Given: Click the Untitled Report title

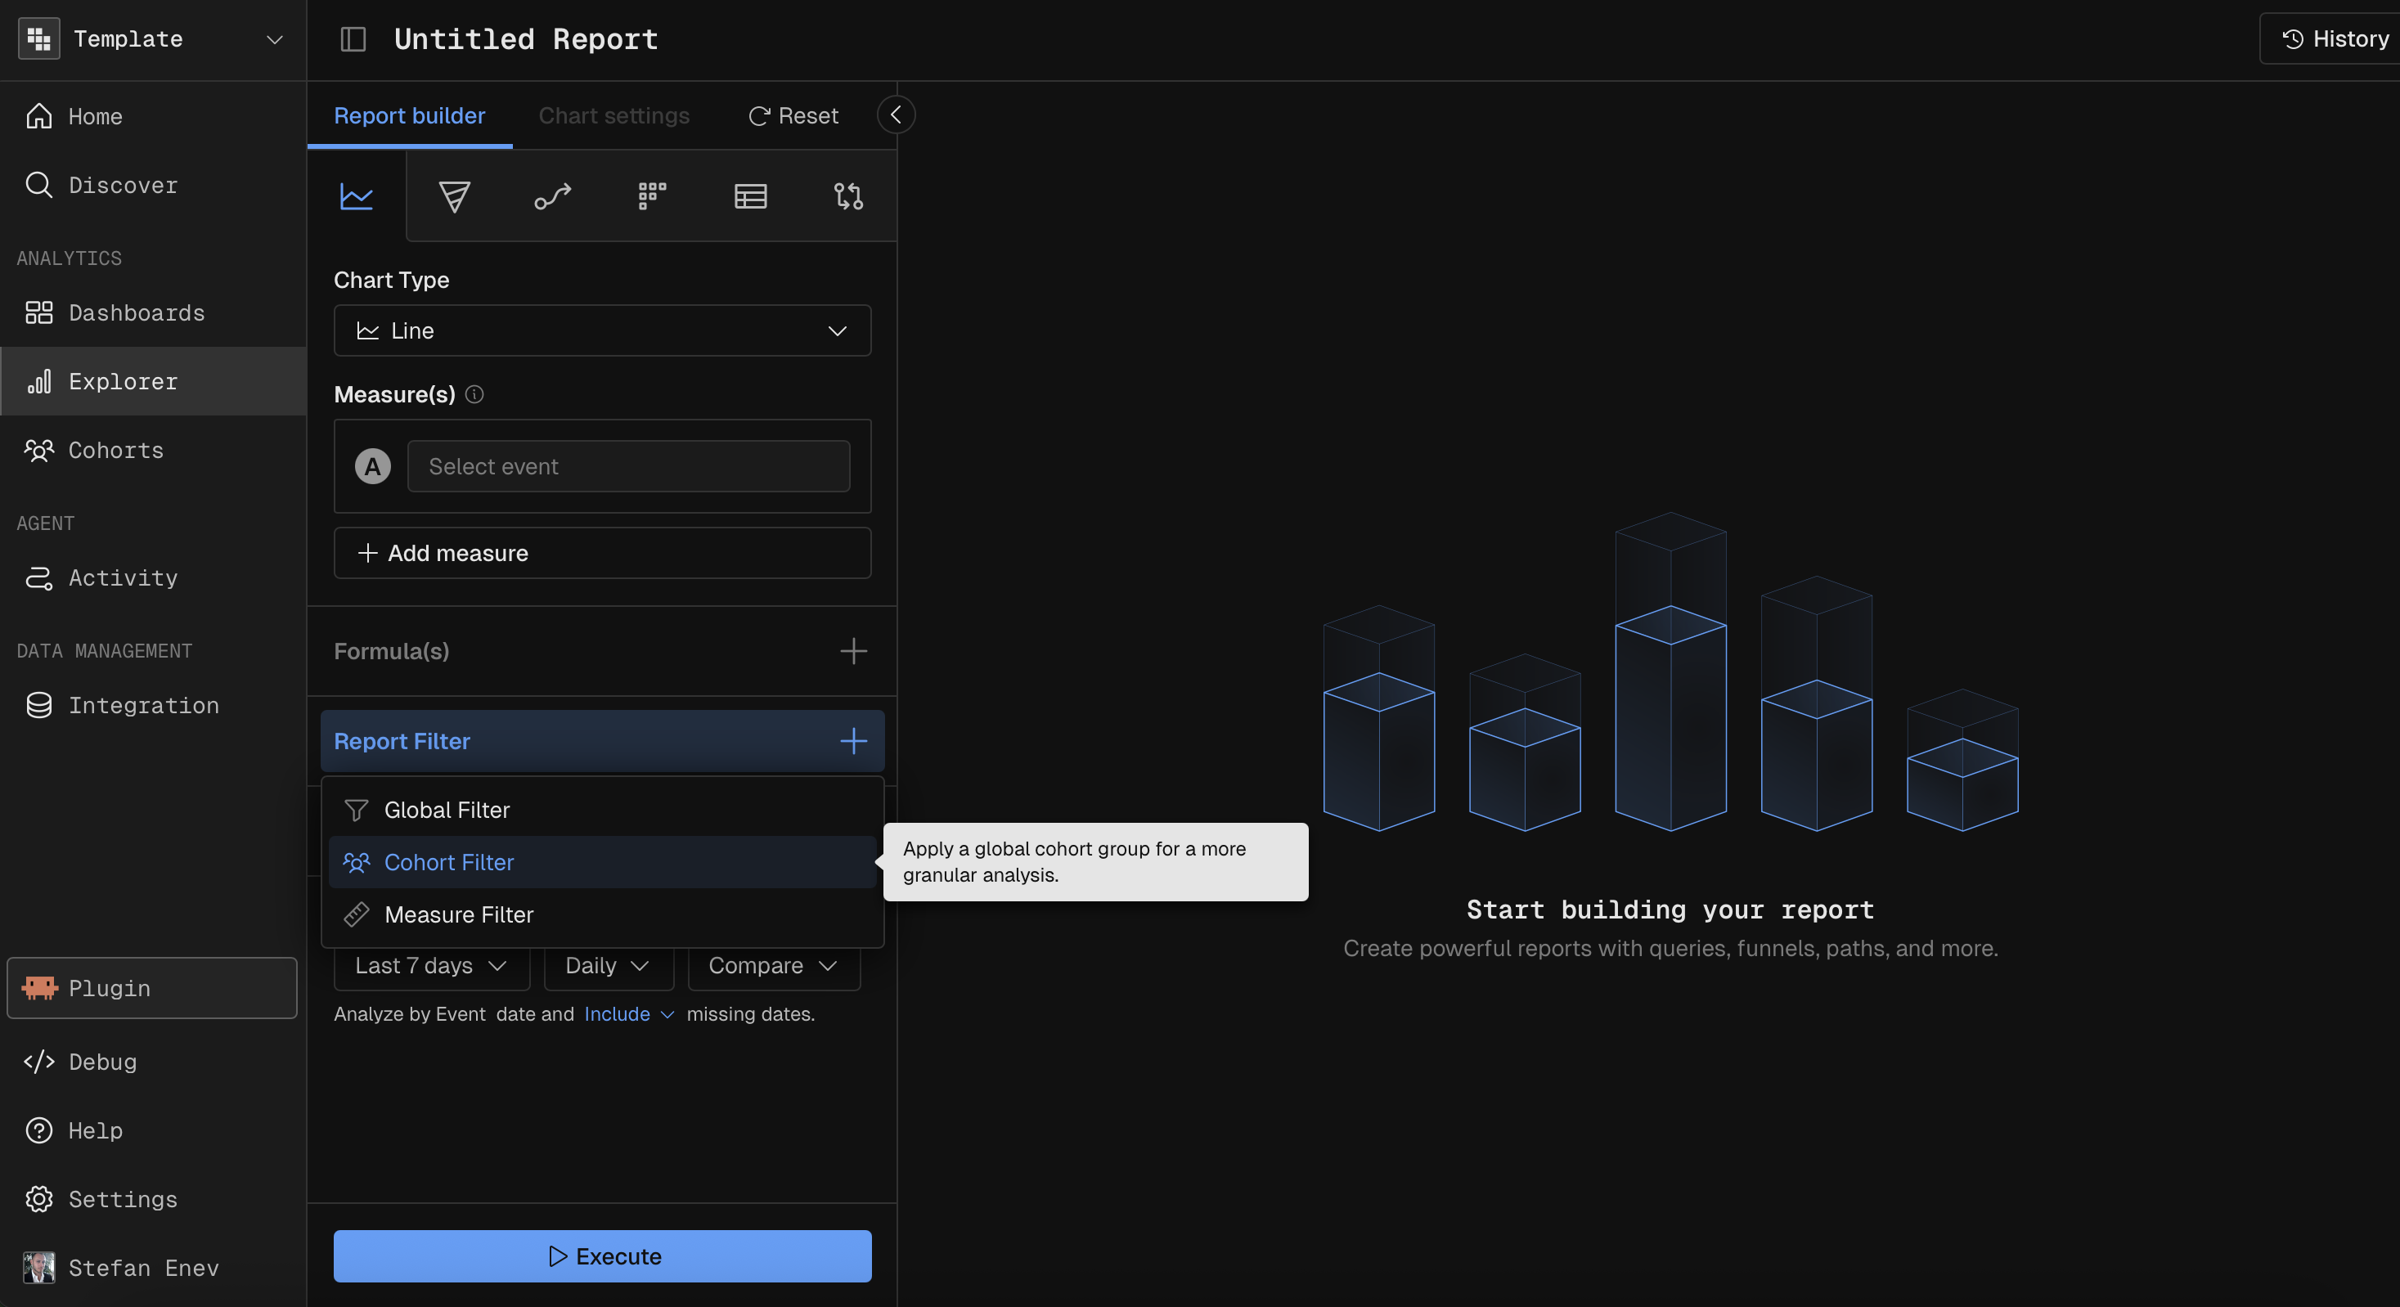Looking at the screenshot, I should (527, 39).
